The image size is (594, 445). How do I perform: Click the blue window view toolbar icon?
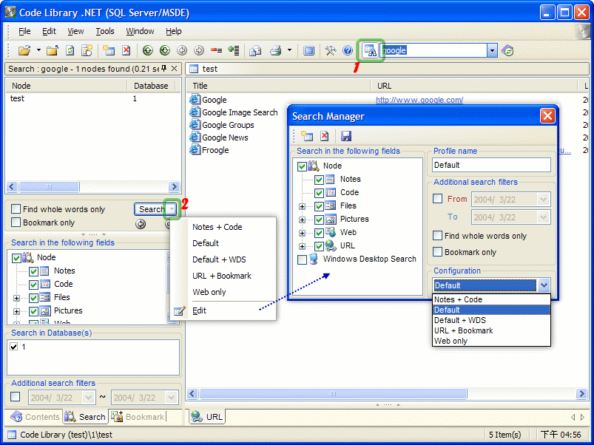309,50
